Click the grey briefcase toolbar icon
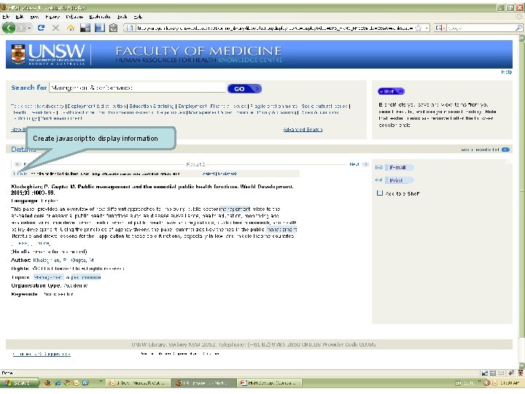525x394 pixels. (114, 28)
